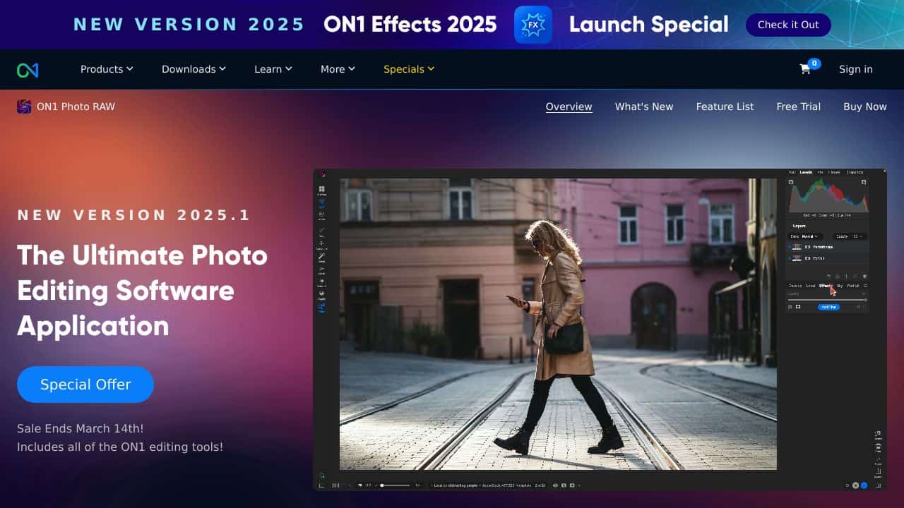
Task: Click the Check it Out button
Action: (788, 25)
